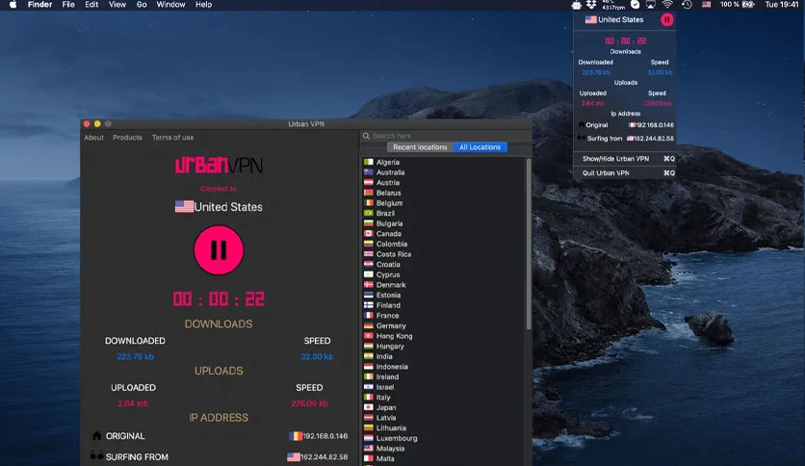Open the File menu in the menu bar

[x=68, y=5]
